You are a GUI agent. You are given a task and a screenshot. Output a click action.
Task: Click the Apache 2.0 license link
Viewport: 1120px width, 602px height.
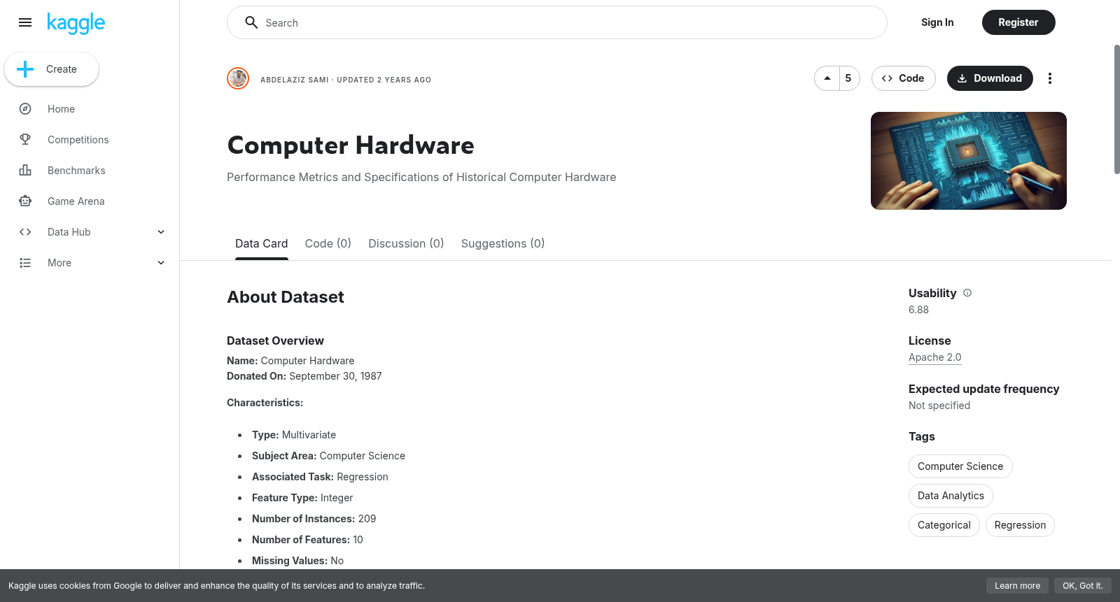[934, 357]
